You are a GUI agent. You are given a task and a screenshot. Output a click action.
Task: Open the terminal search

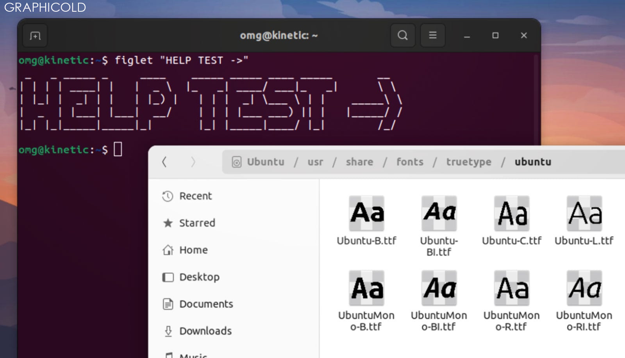pos(403,36)
